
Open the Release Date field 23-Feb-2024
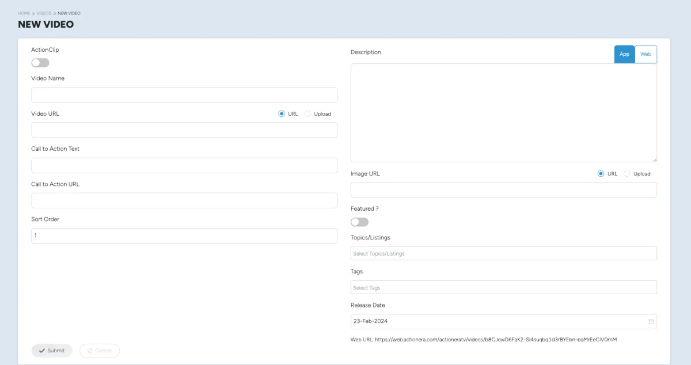[504, 321]
